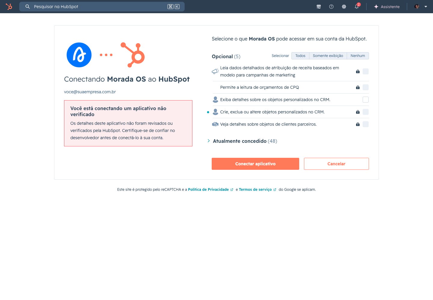This screenshot has height=300, width=433.
Task: Click voce@suaempresa.com.br email text
Action: 90,92
